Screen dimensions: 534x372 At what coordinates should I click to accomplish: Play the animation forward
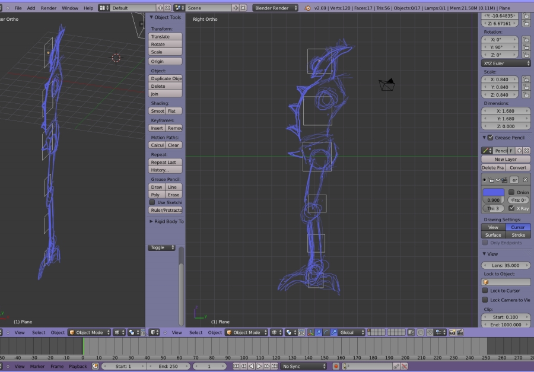click(x=259, y=367)
